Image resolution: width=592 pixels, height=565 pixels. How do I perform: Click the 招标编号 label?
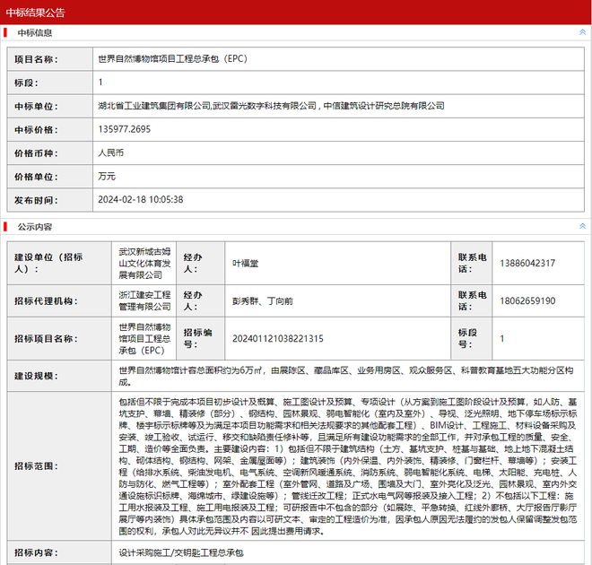(x=198, y=338)
